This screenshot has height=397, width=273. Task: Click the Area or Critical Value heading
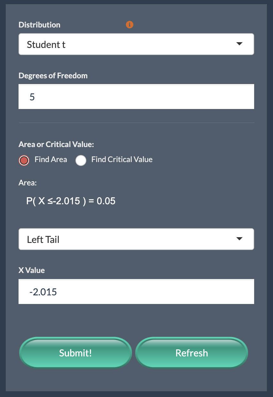tap(56, 144)
